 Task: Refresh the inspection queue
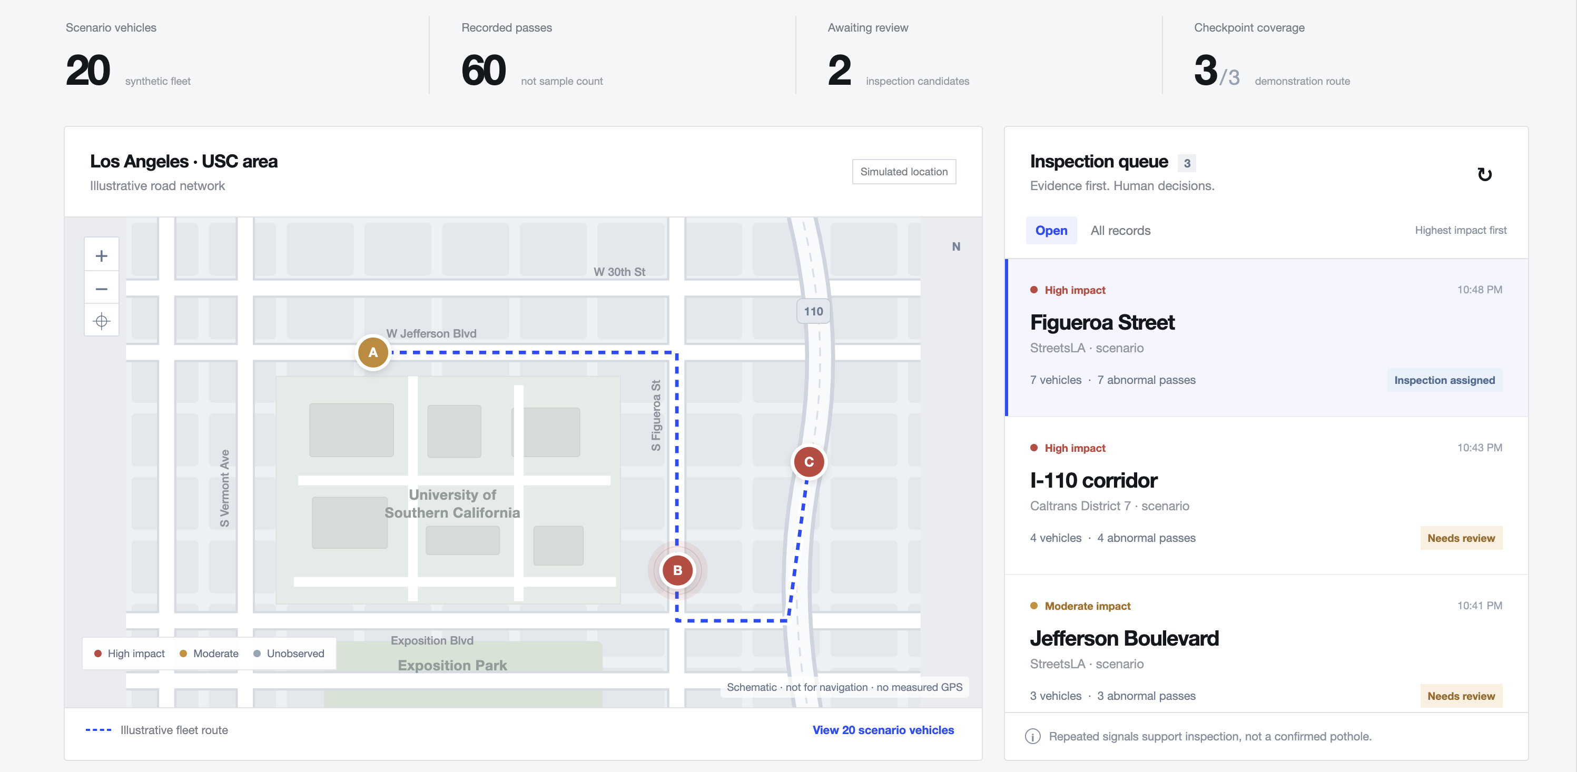tap(1484, 174)
